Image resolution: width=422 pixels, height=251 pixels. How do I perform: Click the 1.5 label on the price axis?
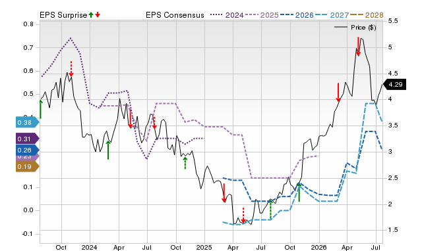(x=393, y=230)
